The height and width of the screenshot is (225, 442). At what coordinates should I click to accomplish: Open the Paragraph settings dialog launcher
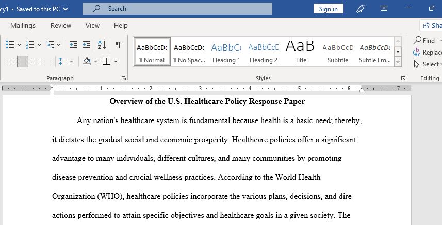123,78
